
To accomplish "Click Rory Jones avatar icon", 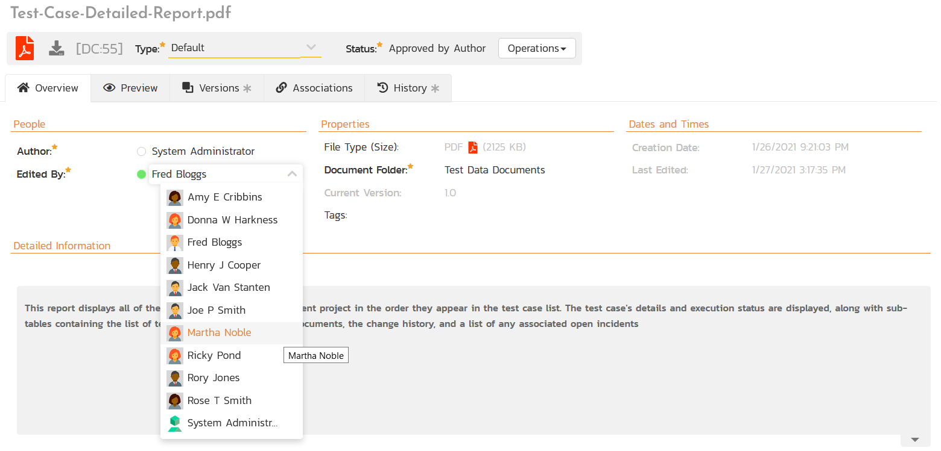I will click(175, 378).
